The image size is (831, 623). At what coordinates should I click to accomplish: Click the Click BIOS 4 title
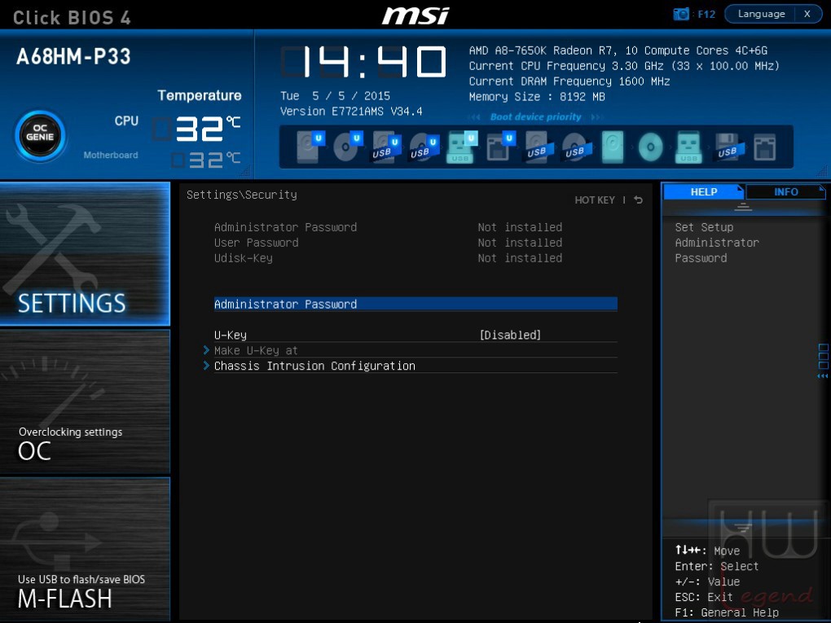click(x=72, y=17)
